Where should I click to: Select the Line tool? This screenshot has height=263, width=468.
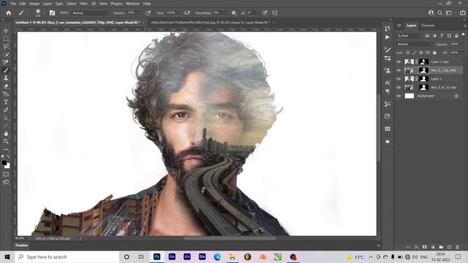coord(6,126)
